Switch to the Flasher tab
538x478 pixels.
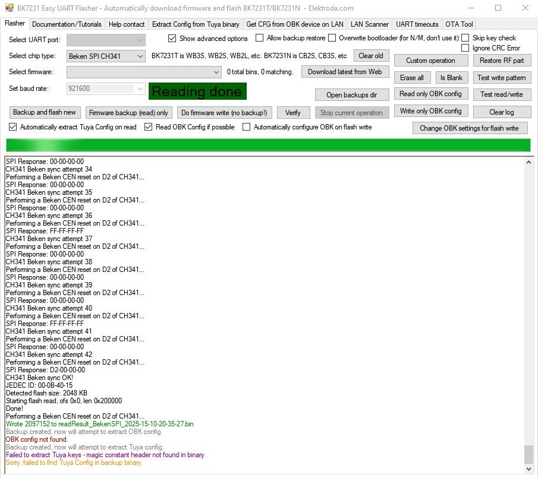15,23
